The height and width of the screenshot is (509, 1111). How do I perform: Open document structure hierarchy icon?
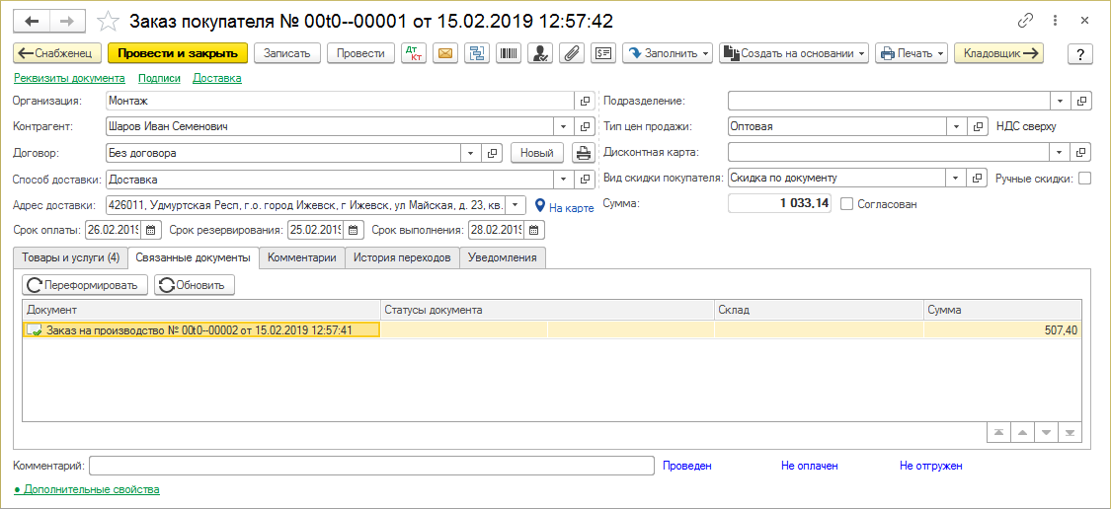476,53
